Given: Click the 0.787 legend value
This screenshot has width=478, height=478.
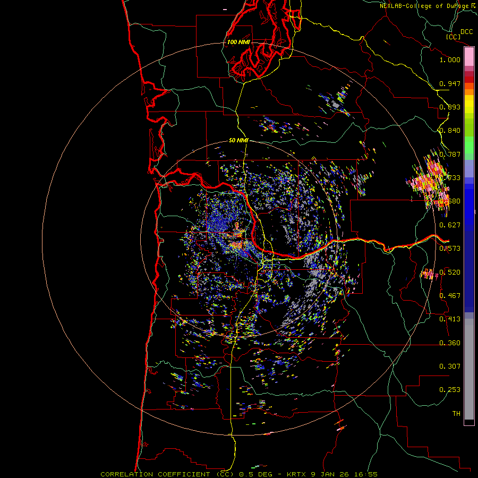Looking at the screenshot, I should tap(450, 154).
